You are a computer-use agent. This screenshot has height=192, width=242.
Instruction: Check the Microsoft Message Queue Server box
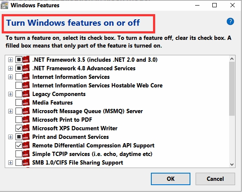click(19, 111)
